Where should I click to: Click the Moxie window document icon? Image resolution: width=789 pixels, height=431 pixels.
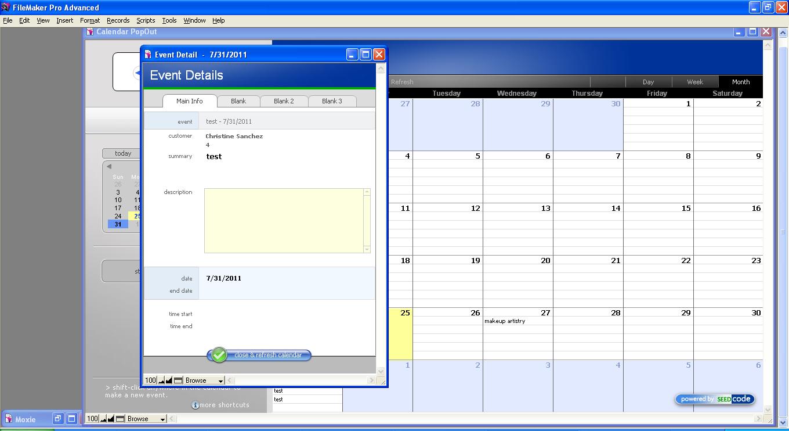coord(9,419)
